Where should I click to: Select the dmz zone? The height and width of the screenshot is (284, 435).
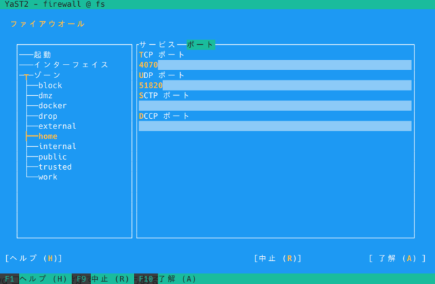tap(46, 96)
